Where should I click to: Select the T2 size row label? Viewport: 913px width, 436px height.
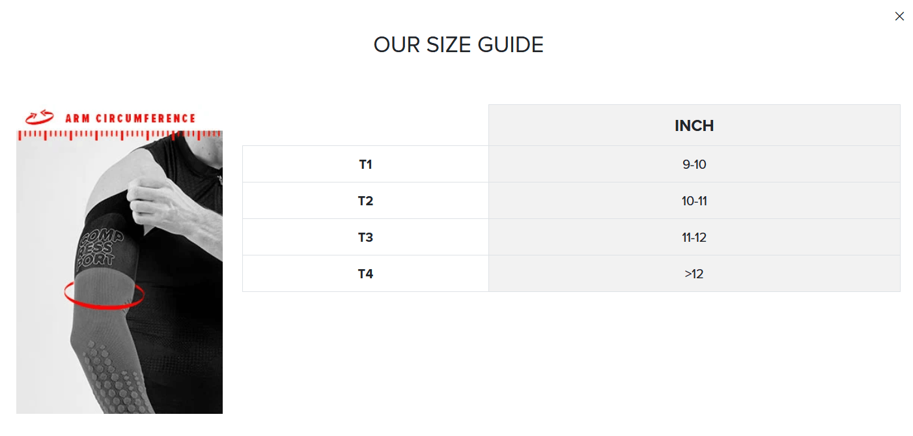(365, 201)
